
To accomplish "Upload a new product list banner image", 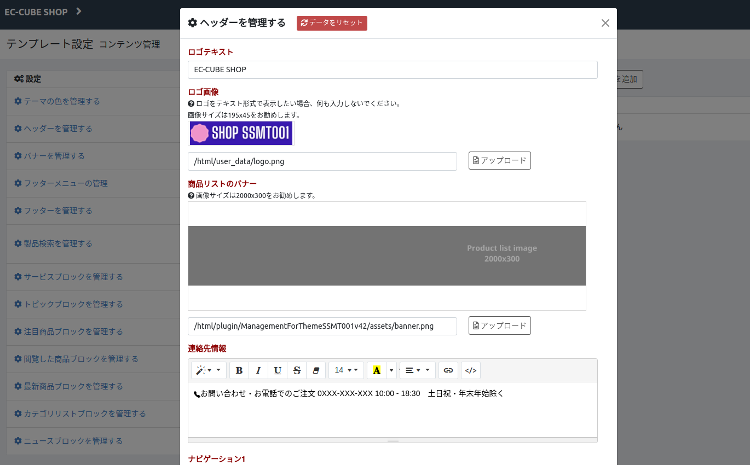I will point(499,326).
